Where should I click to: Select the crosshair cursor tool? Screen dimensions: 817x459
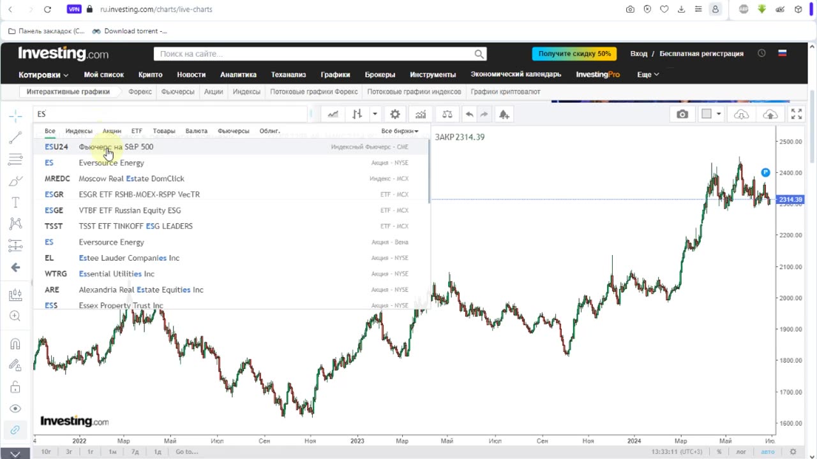pos(15,115)
